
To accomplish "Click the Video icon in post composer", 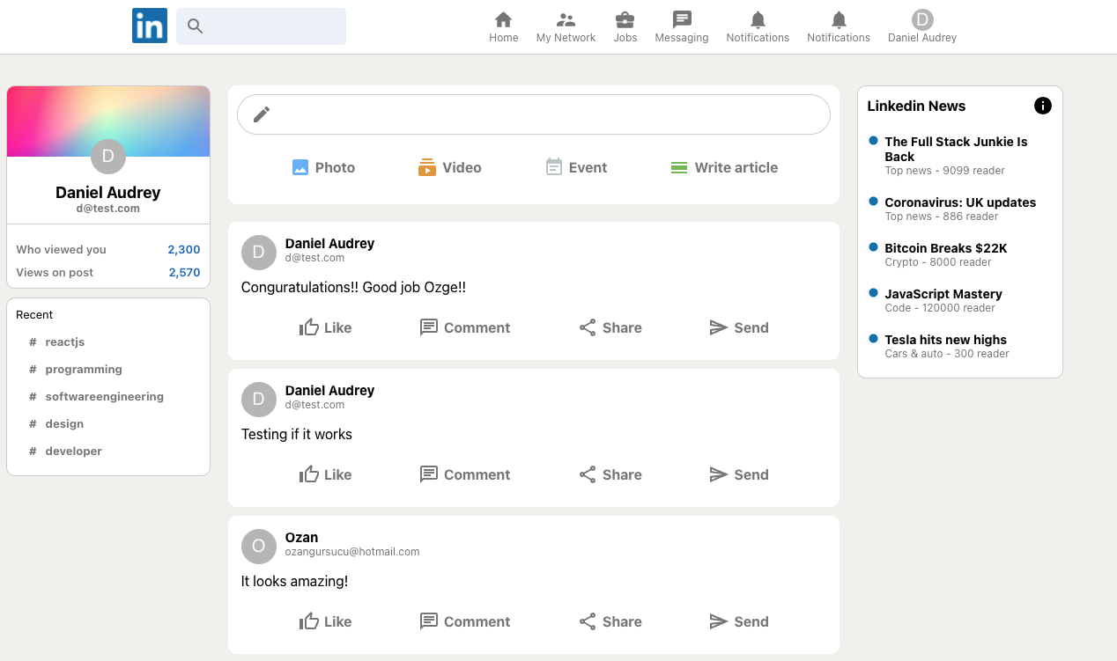I will (426, 166).
